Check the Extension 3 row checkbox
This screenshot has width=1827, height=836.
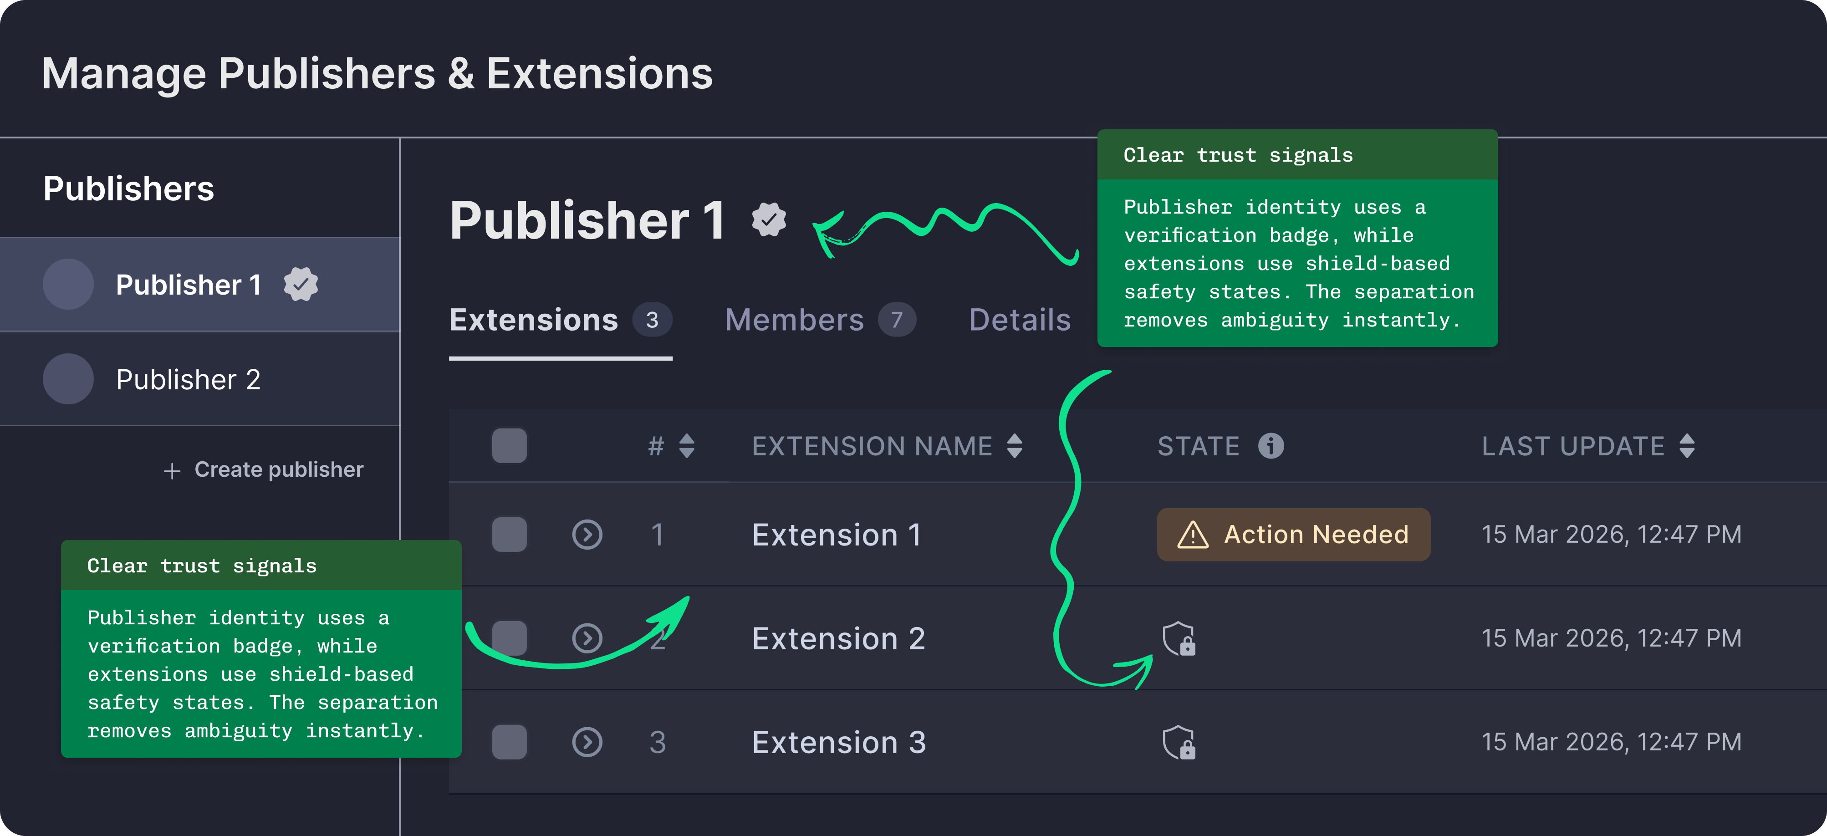(509, 742)
